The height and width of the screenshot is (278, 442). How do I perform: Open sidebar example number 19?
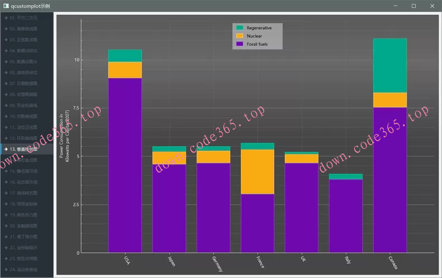coord(26,215)
